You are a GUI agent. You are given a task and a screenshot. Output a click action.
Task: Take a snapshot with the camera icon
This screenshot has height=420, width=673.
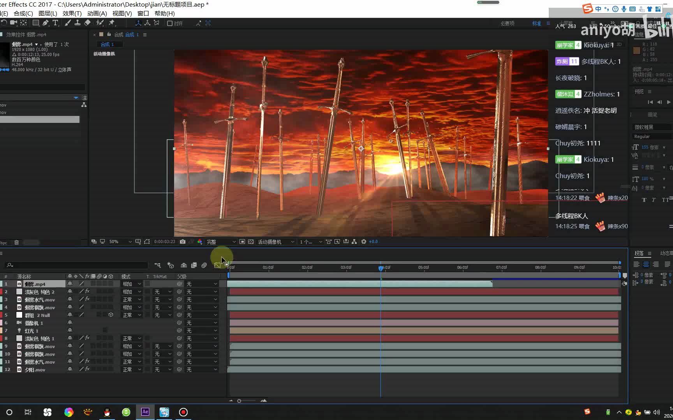[183, 241]
